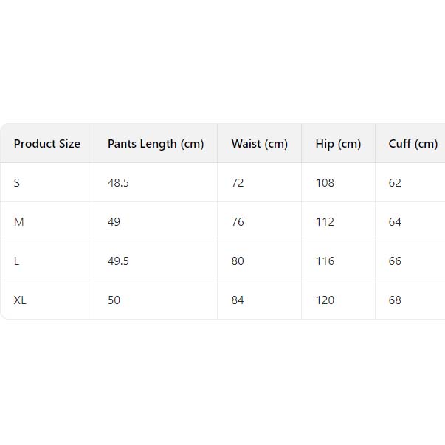445x445 pixels.
Task: Select cuff value 66 for size L
Action: (395, 261)
